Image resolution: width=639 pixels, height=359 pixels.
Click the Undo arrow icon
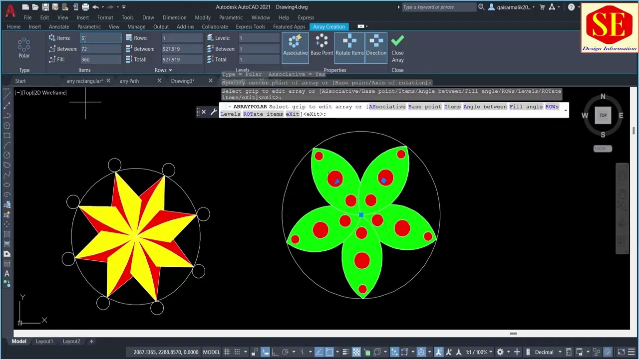click(x=95, y=7)
